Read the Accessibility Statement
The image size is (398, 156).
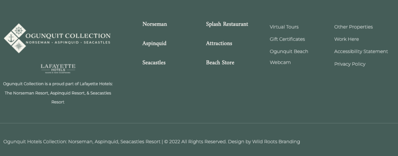tap(361, 52)
